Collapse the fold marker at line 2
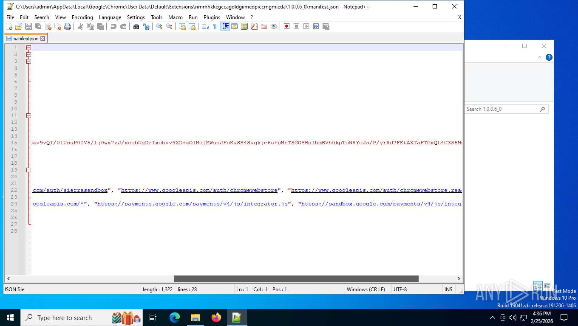Image resolution: width=578 pixels, height=326 pixels. coord(29,54)
